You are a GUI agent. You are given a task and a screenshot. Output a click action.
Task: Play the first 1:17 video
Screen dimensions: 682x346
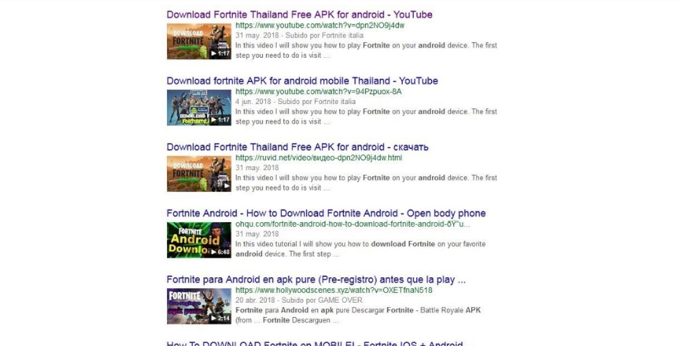pyautogui.click(x=219, y=54)
